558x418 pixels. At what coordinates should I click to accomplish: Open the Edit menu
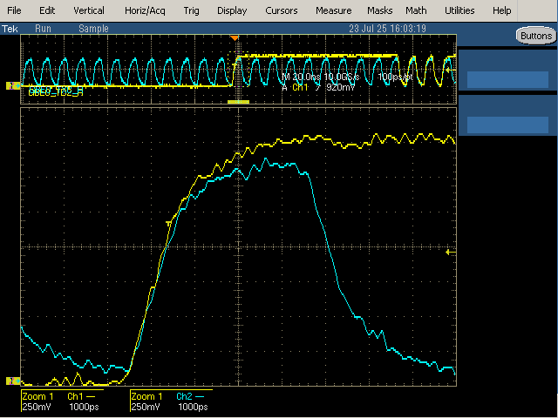coord(47,10)
